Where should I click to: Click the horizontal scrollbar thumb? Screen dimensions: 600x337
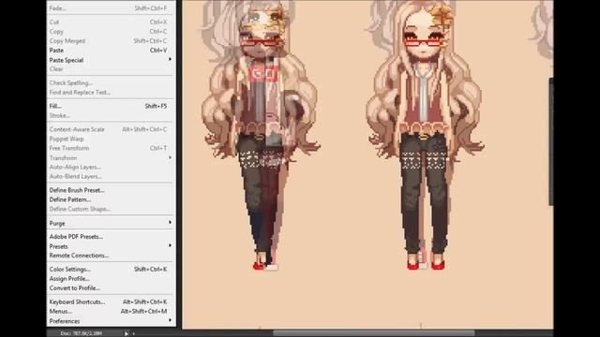point(374,333)
